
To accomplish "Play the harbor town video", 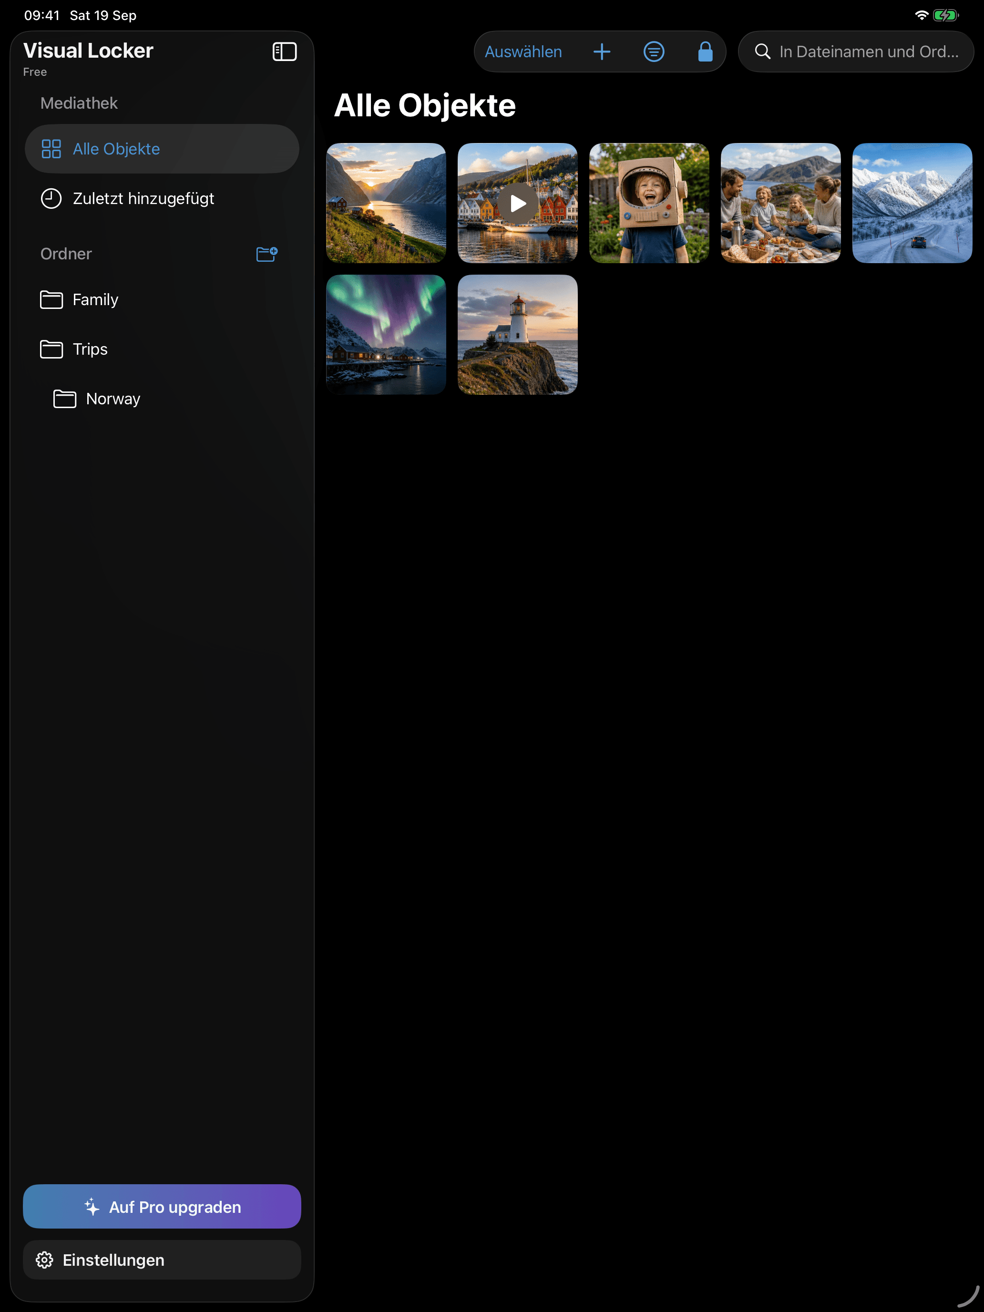I will coord(518,203).
